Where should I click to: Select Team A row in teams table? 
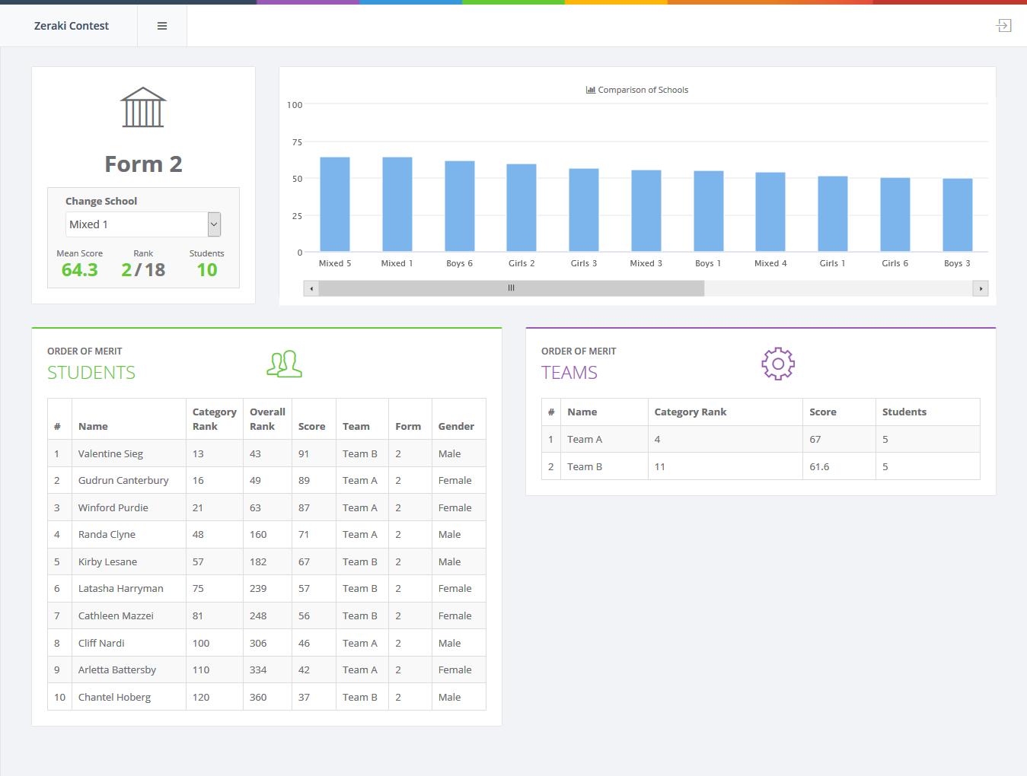(761, 439)
